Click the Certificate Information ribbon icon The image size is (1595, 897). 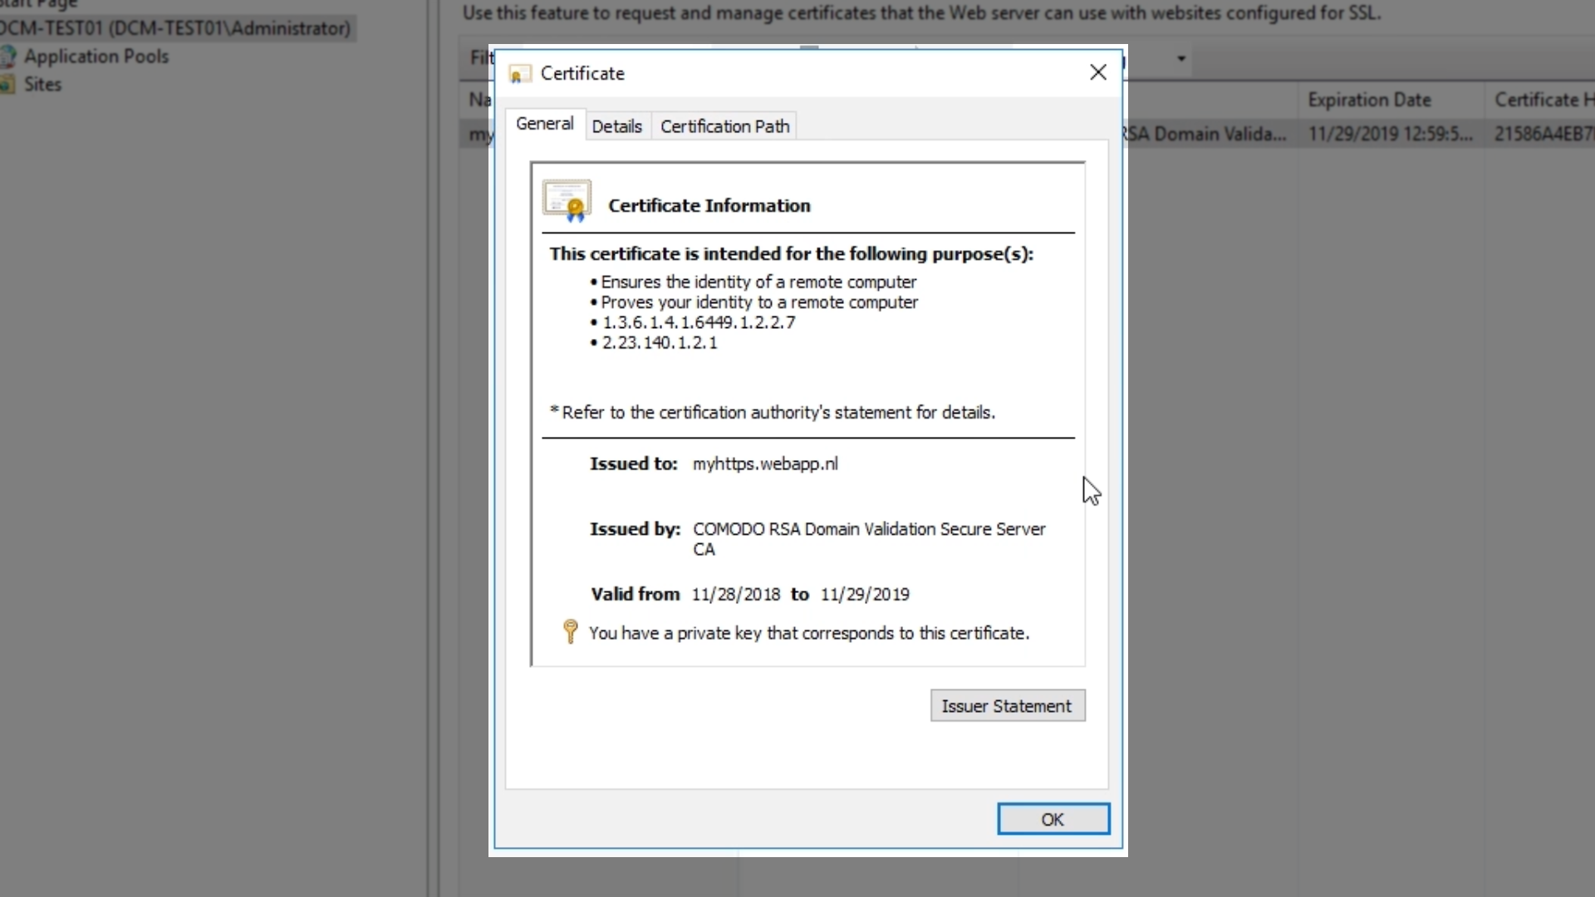click(567, 201)
